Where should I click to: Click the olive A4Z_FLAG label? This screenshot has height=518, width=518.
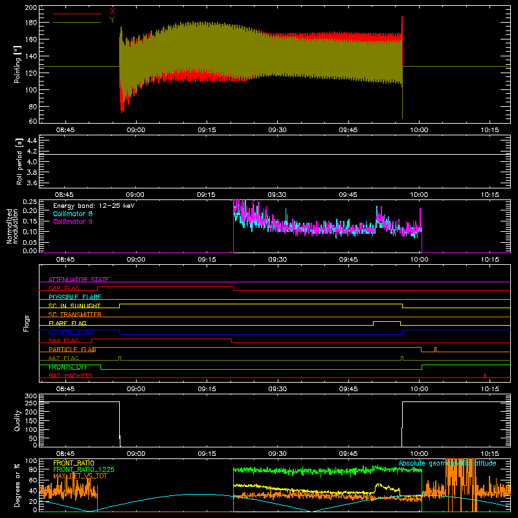coord(63,358)
